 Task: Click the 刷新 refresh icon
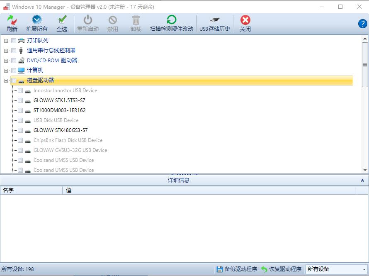(12, 19)
